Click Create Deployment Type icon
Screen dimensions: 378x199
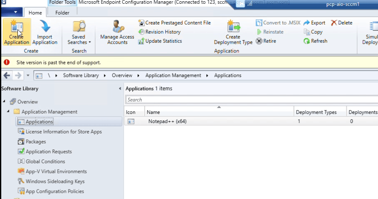233,32
